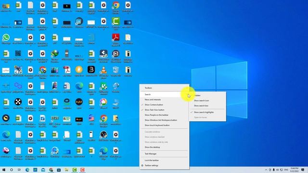Open File Explorer from the taskbar
Image resolution: width=308 pixels, height=173 pixels.
66,170
